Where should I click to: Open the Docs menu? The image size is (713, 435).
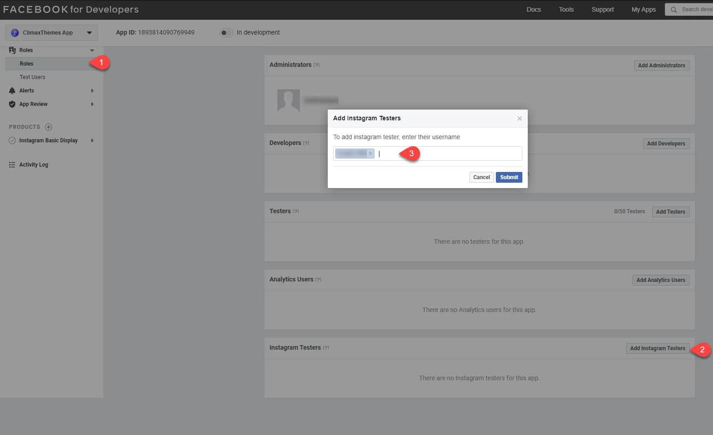coord(534,9)
